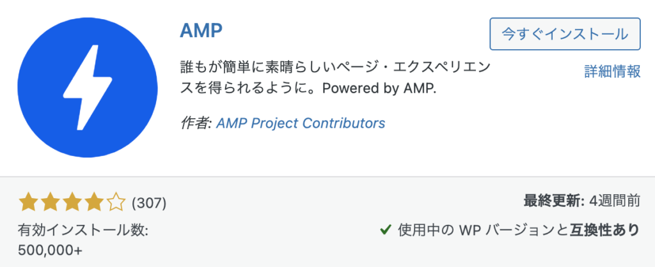Open the 詳細情報 link

point(612,72)
